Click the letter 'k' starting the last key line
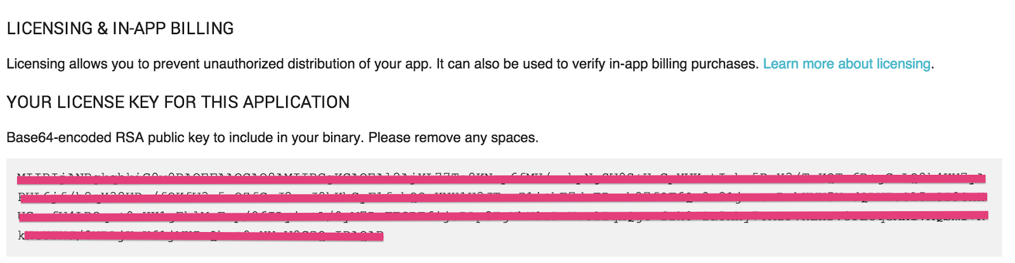The width and height of the screenshot is (1015, 263). pos(21,236)
